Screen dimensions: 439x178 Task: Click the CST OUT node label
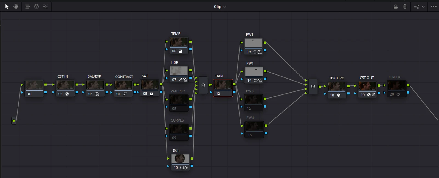coord(367,78)
